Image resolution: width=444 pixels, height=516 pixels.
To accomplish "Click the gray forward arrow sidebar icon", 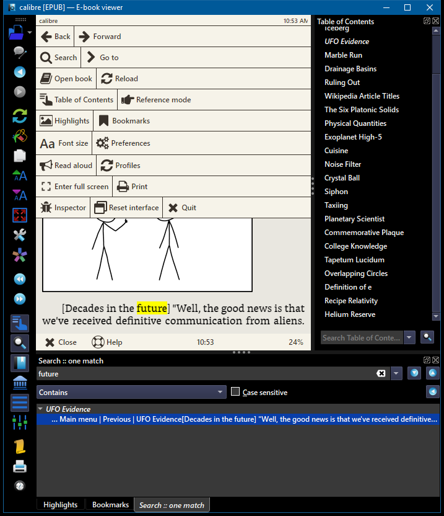I will point(20,92).
